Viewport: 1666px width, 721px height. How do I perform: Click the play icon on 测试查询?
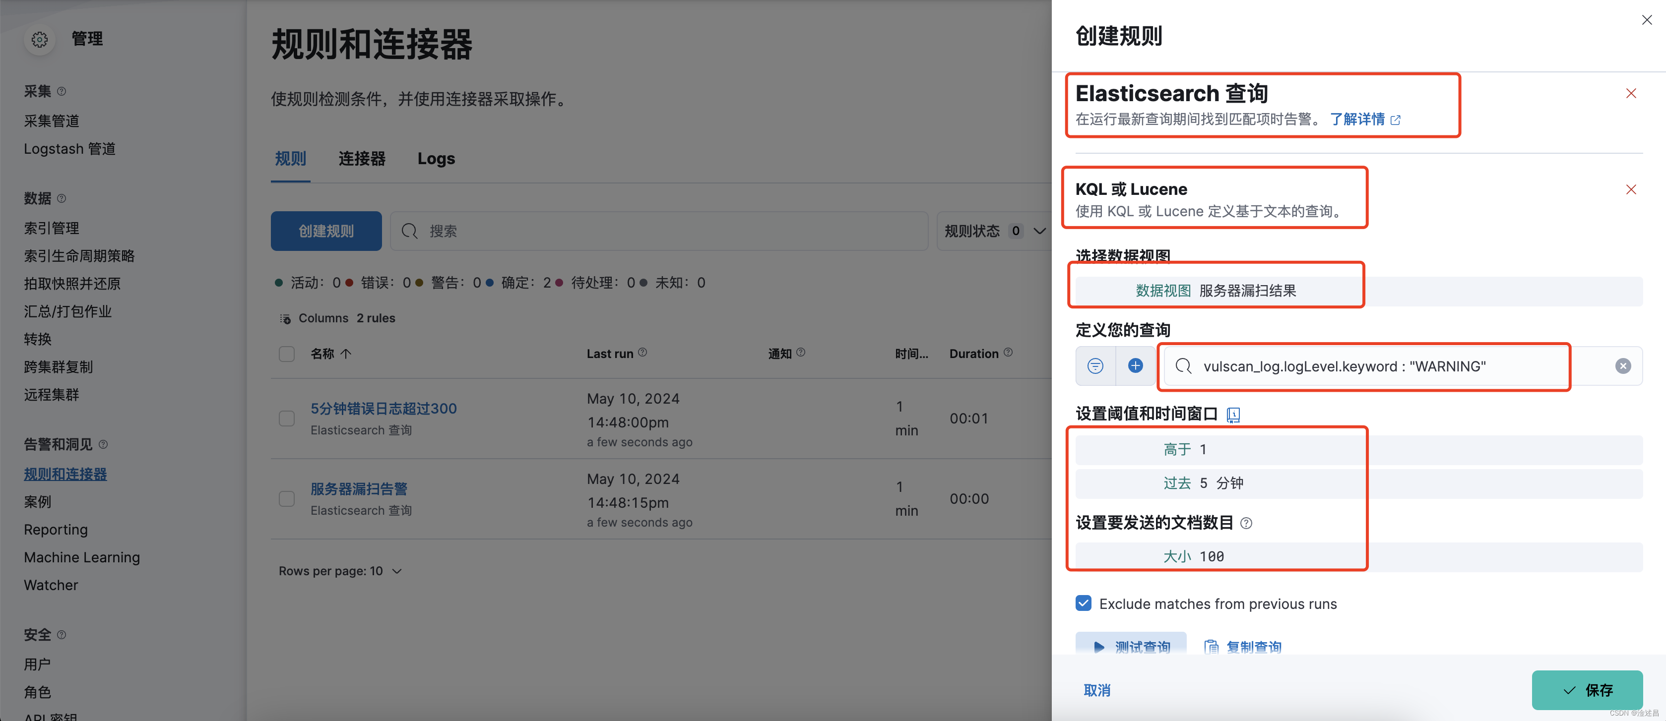1099,647
